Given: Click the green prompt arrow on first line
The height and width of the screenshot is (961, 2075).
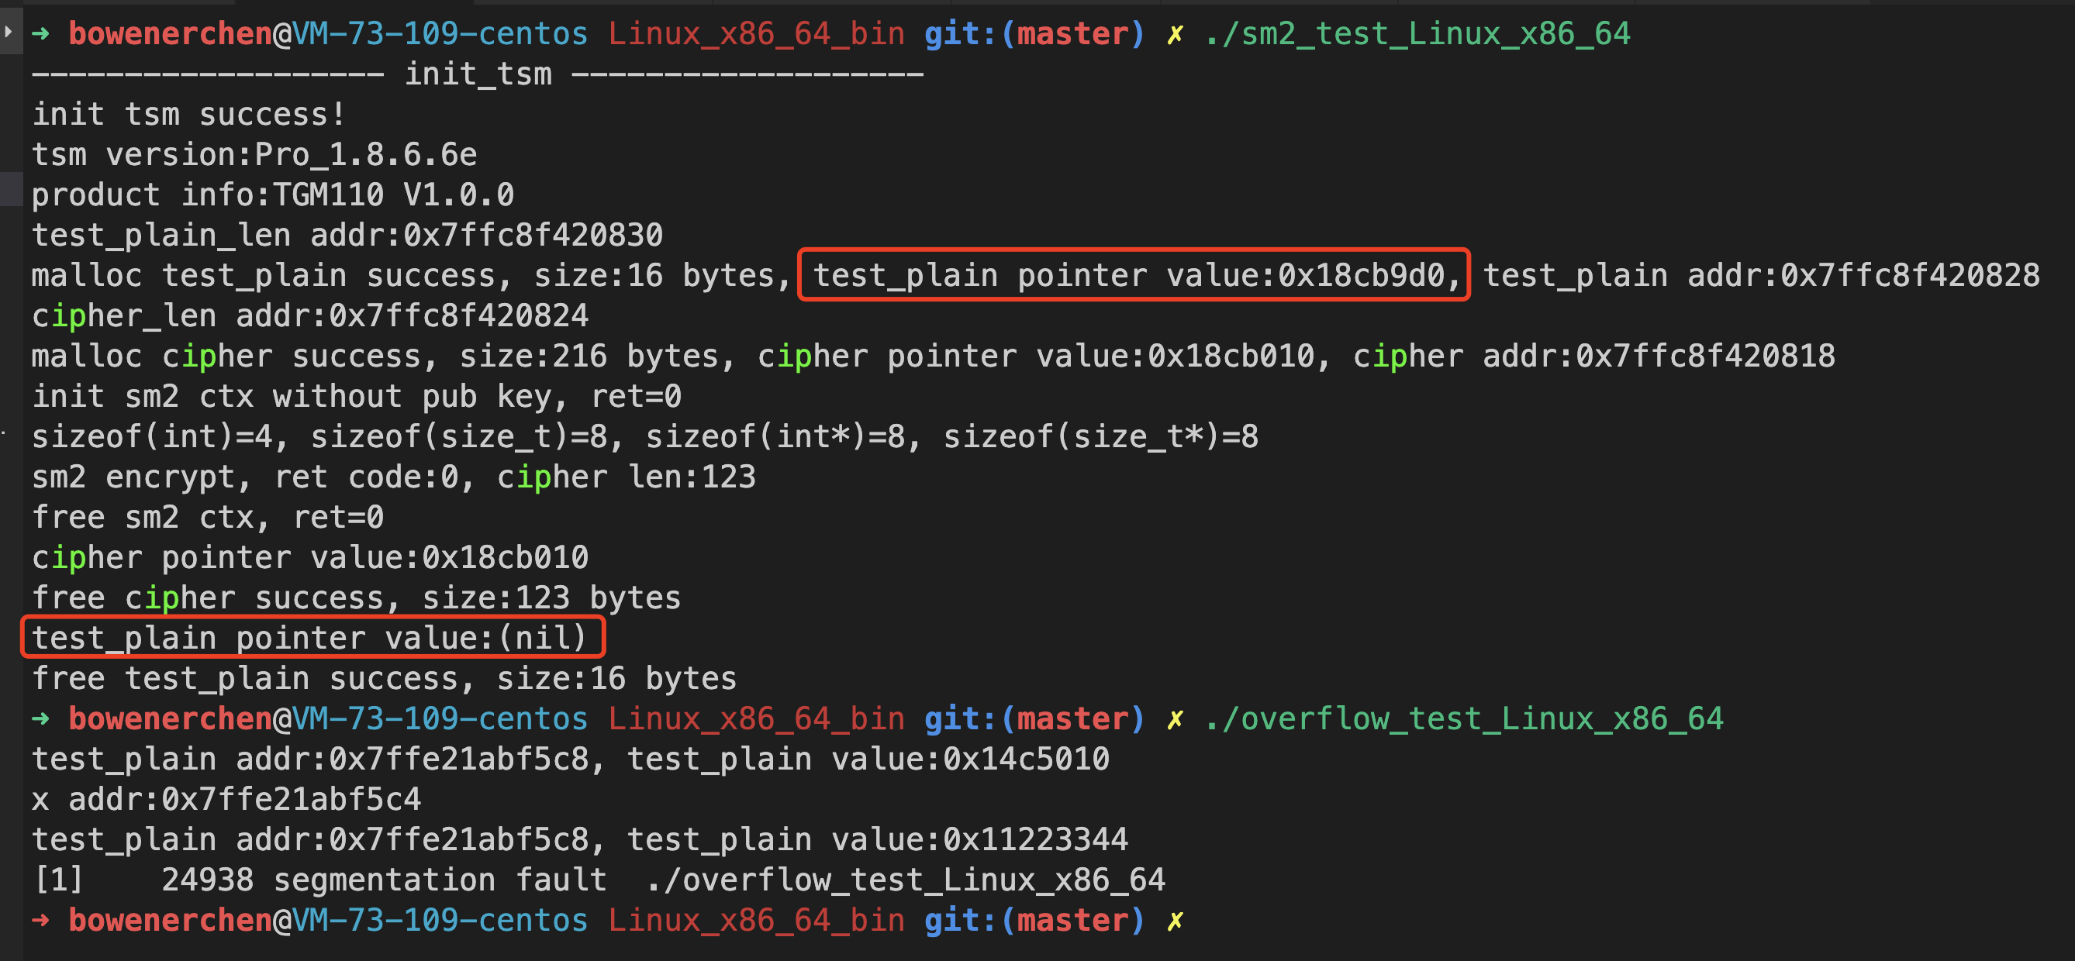Looking at the screenshot, I should point(40,34).
